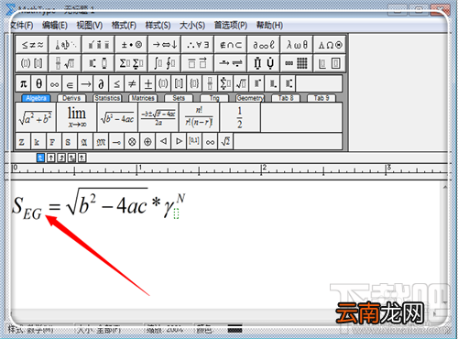The height and width of the screenshot is (339, 458).
Task: Open the 样式(S) menu
Action: [158, 25]
